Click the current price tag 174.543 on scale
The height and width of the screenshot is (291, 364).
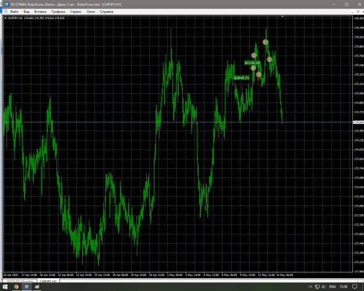(x=358, y=122)
